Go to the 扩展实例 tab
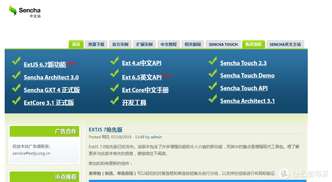 [145, 44]
